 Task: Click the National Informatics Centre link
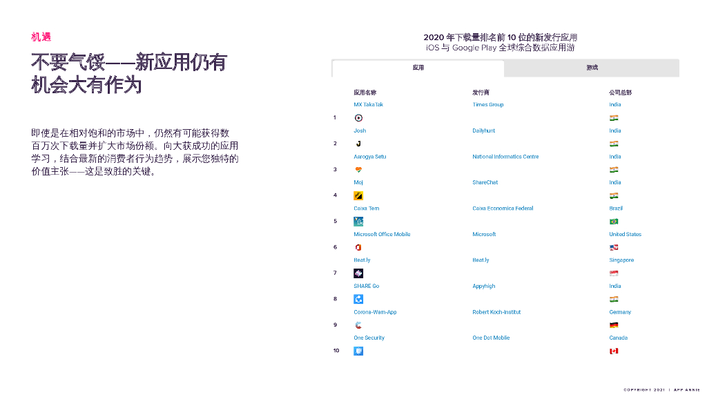click(x=505, y=157)
